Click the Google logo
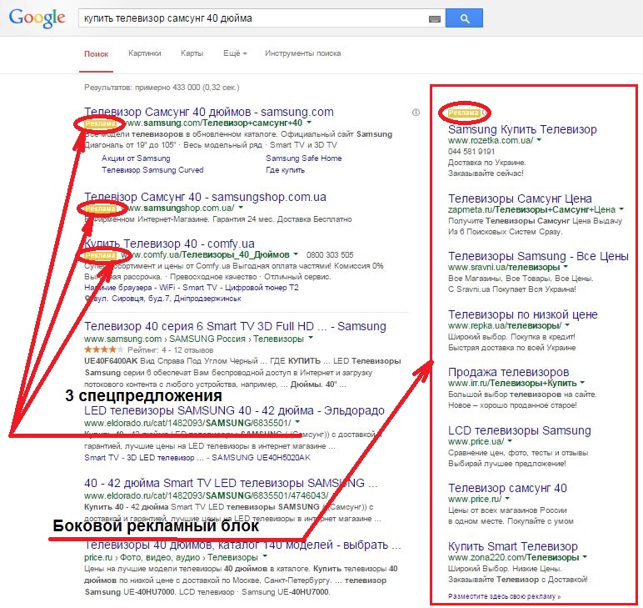The height and width of the screenshot is (608, 643). pos(37,18)
